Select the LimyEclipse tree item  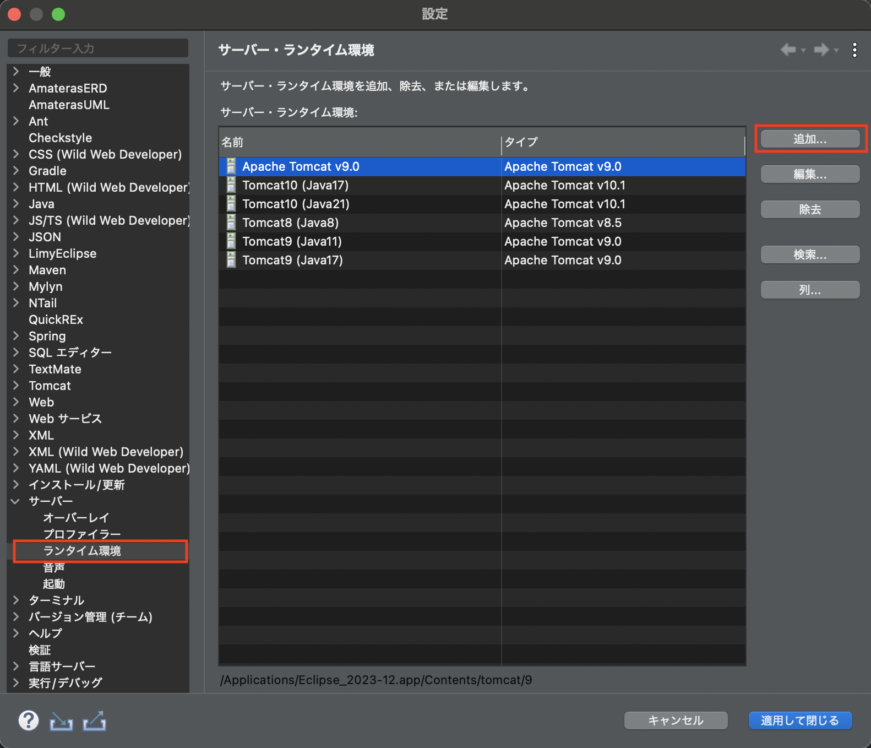click(x=62, y=253)
